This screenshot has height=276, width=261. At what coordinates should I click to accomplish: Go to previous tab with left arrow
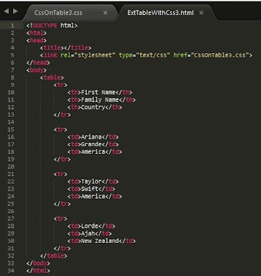point(7,11)
